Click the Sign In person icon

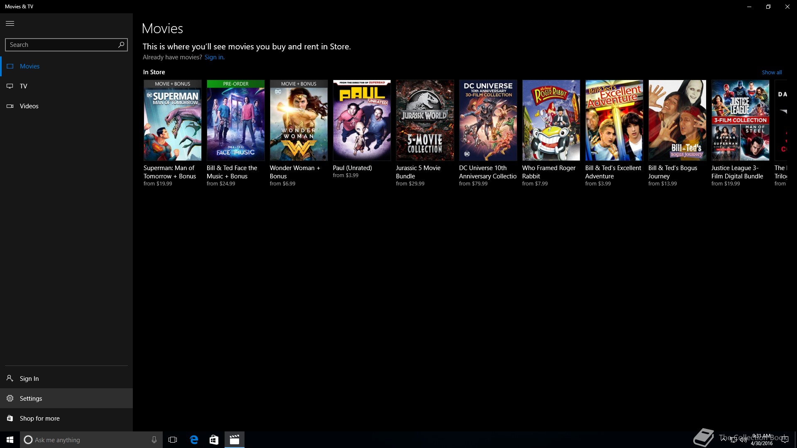pos(10,378)
